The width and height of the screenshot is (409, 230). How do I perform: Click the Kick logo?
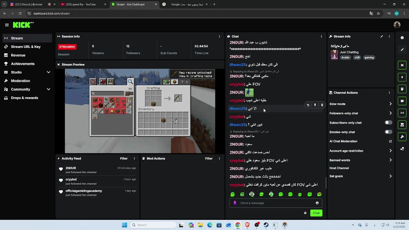pos(23,25)
